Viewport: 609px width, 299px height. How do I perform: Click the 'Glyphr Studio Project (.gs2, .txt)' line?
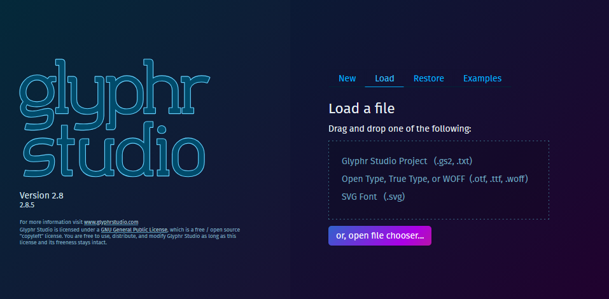point(407,161)
